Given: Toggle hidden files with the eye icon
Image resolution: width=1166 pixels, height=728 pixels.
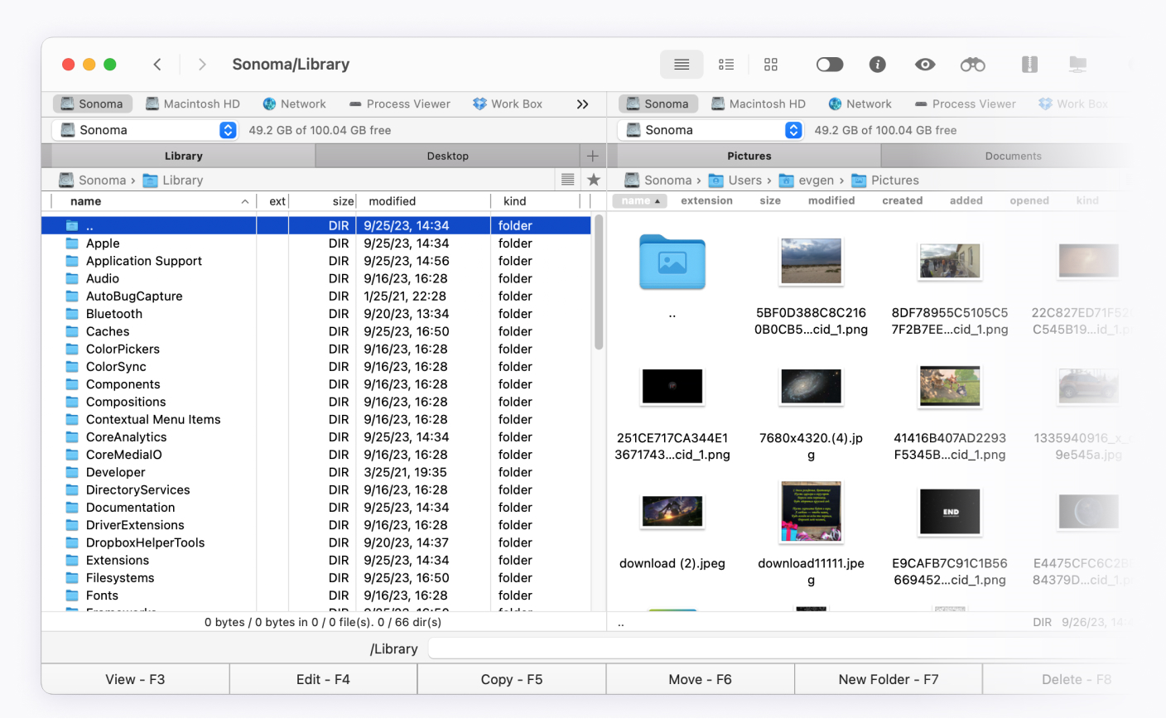Looking at the screenshot, I should [924, 64].
